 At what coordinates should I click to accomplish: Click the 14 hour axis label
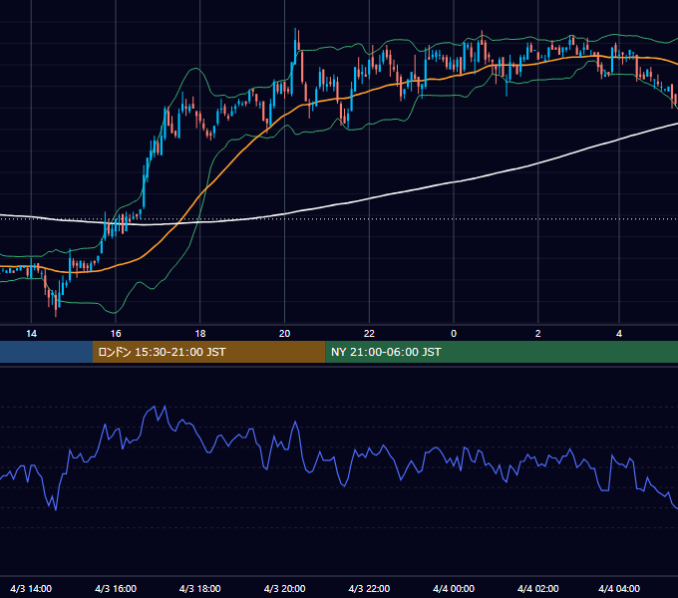click(31, 334)
